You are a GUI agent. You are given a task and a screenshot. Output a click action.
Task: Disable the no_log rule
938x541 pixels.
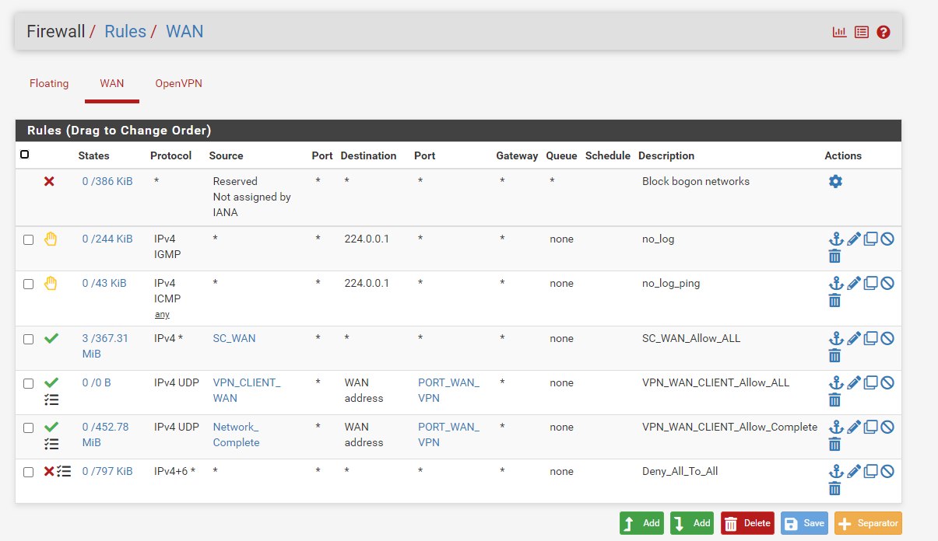click(x=887, y=239)
